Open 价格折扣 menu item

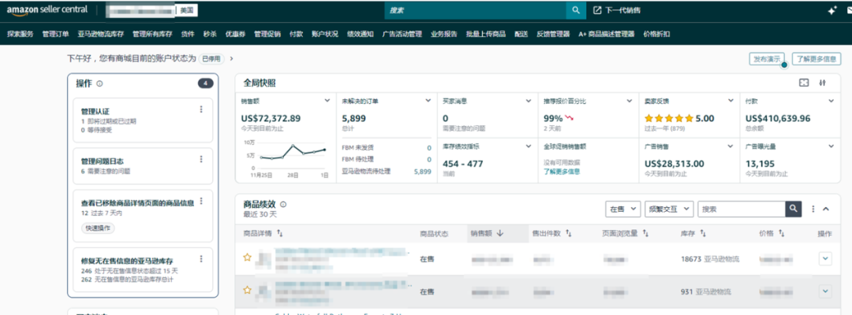tap(656, 34)
